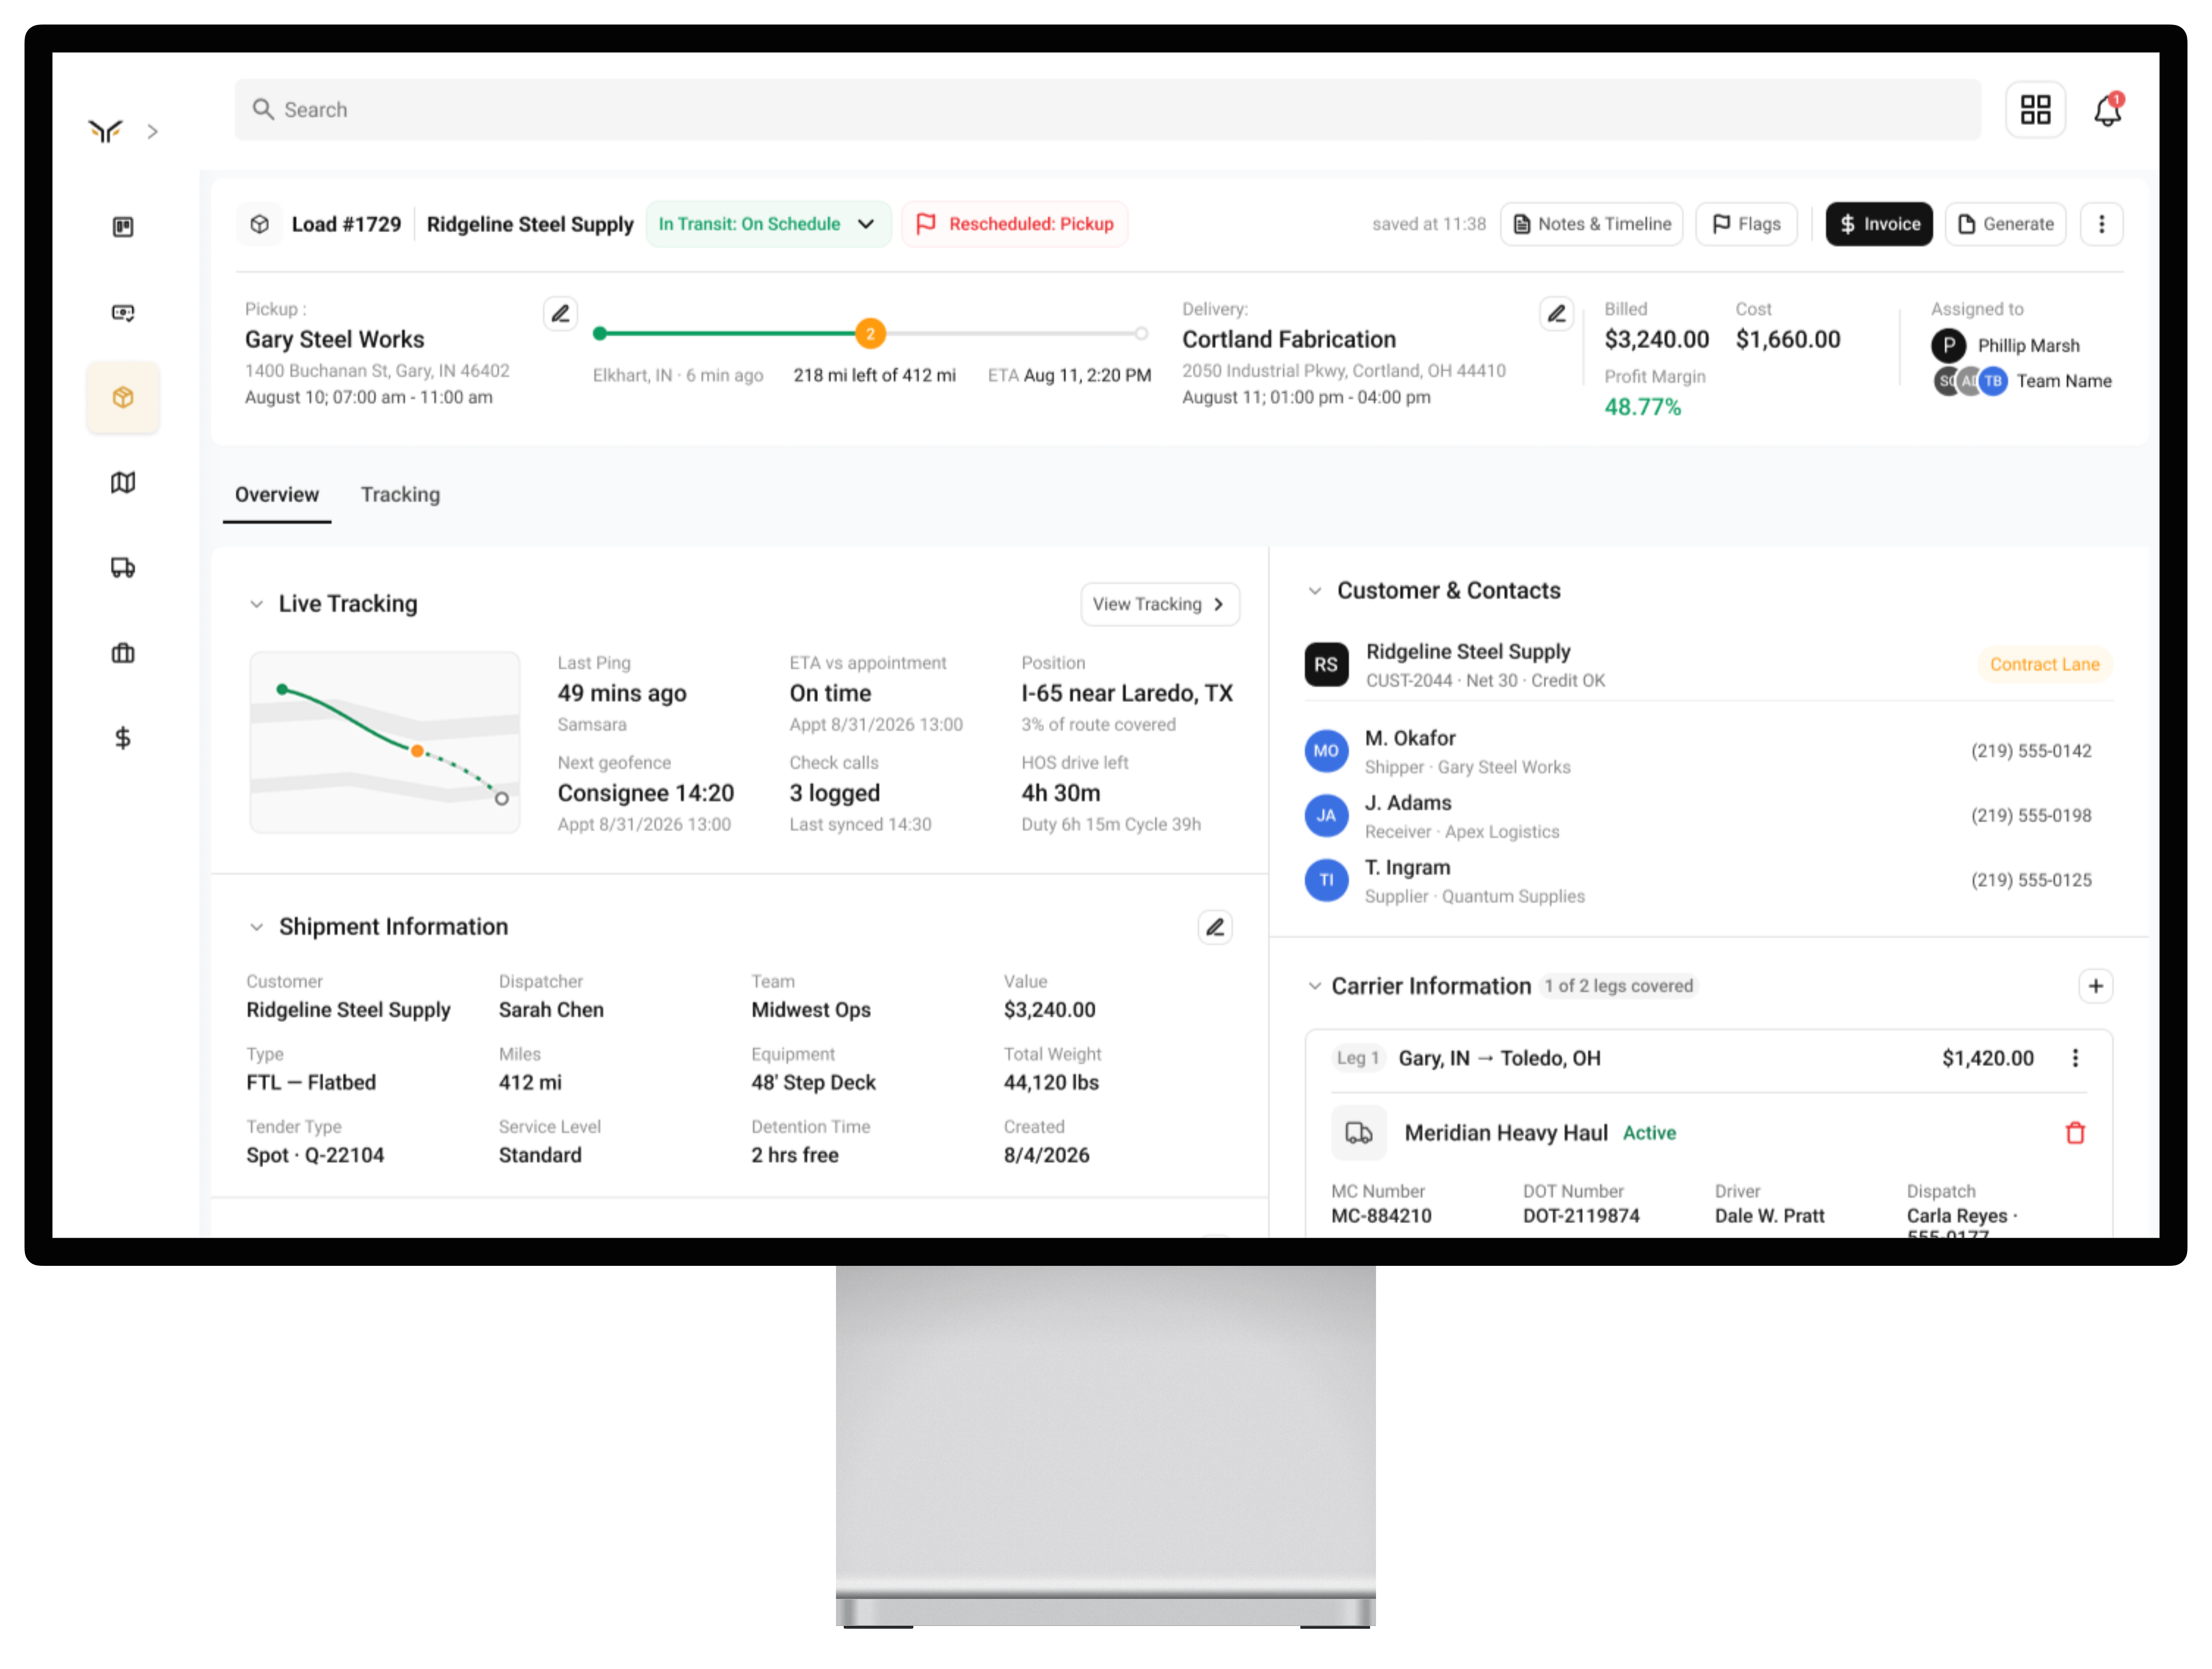Switch to the Overview tab

click(x=277, y=495)
